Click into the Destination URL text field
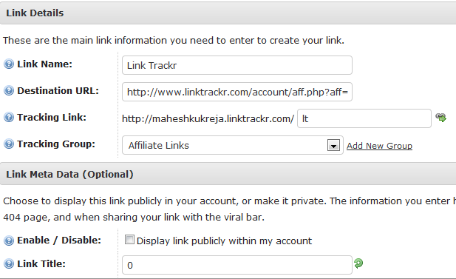456x279 pixels. coord(237,92)
